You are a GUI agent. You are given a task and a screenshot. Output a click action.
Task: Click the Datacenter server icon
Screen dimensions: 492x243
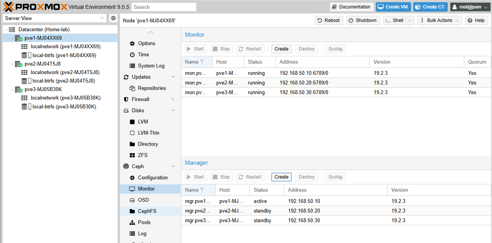[x=12, y=29]
